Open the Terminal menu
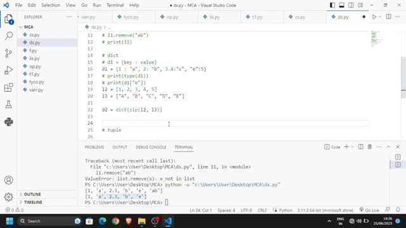The image size is (406, 228). (x=115, y=5)
